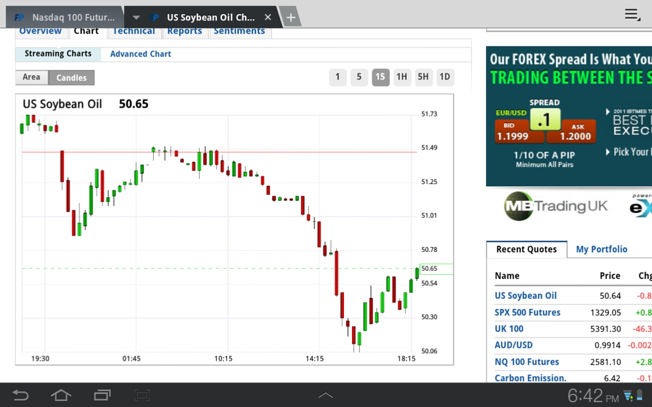Open UK 100 quote link
652x407 pixels.
(509, 329)
